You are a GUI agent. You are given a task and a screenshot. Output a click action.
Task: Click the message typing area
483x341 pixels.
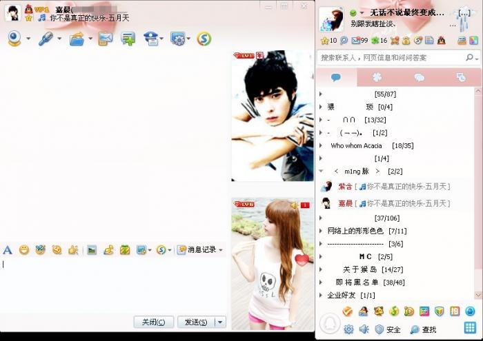[x=114, y=285]
